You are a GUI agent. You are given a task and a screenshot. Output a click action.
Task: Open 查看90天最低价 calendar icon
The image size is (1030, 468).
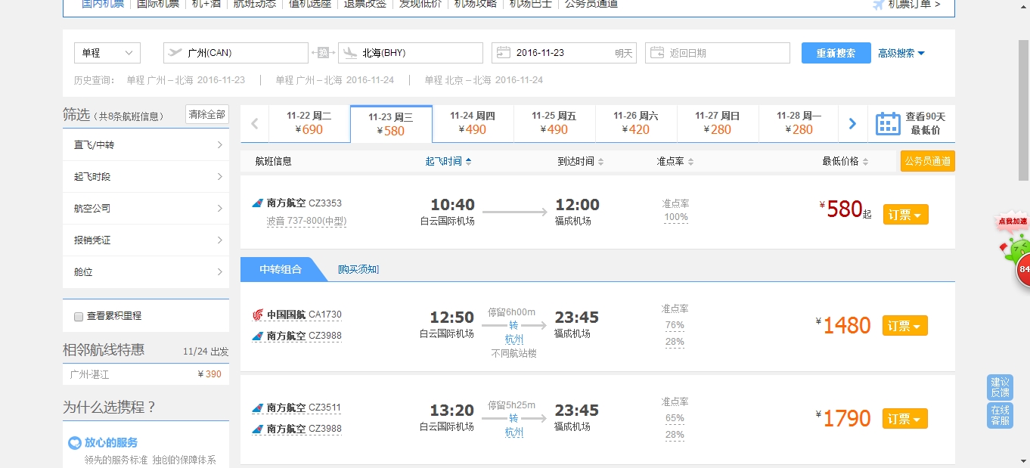[888, 123]
